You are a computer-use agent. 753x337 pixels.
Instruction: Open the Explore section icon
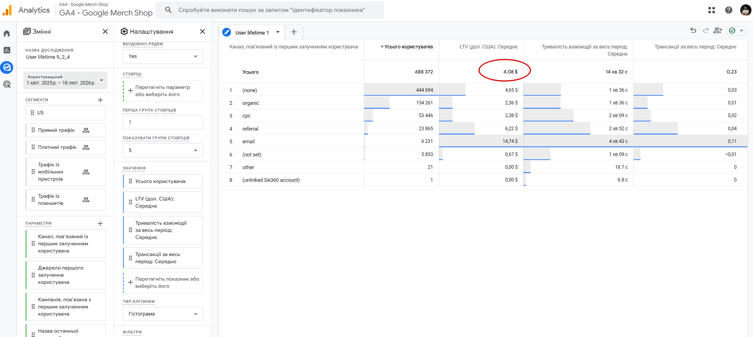tap(7, 67)
